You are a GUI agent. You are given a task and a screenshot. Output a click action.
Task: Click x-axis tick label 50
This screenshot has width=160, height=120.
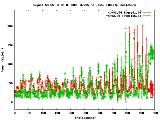coord(29,113)
